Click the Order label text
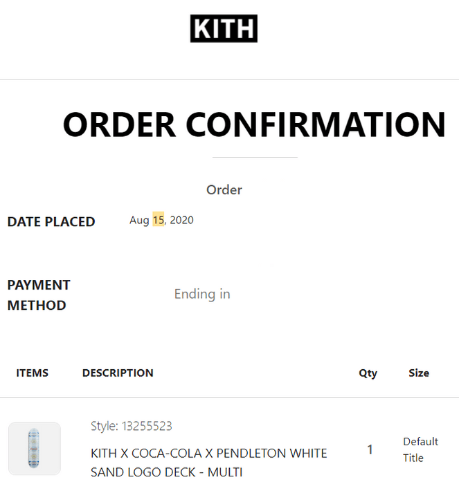 [224, 190]
